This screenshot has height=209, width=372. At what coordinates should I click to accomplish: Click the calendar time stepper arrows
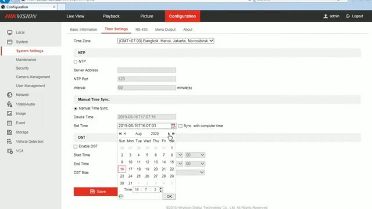[161, 190]
